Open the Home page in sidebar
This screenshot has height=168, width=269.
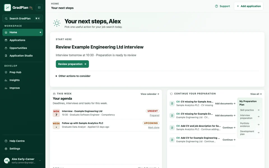click(23, 32)
